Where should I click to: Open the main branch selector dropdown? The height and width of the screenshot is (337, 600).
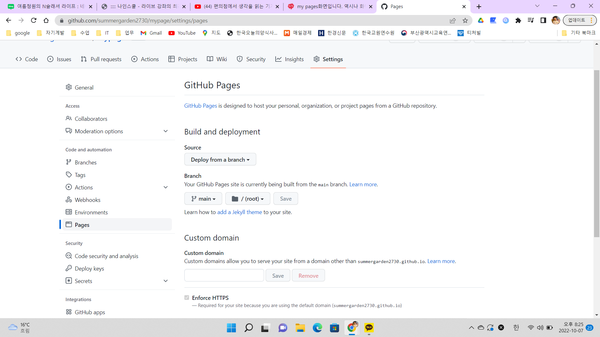coord(203,199)
